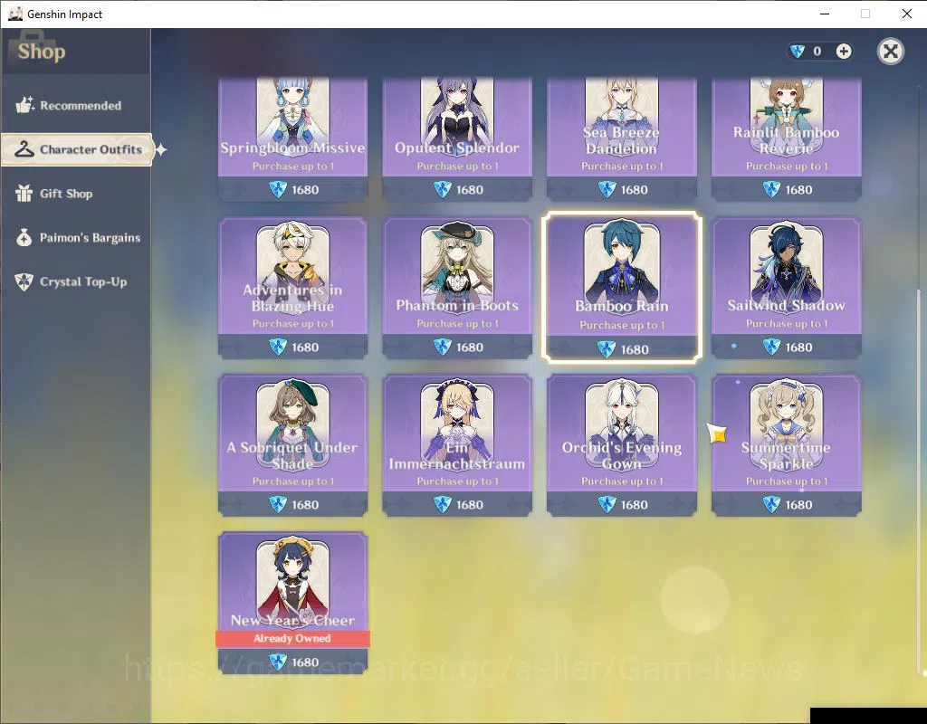Click the Genshin Impact window title icon
The width and height of the screenshot is (927, 724).
[14, 14]
